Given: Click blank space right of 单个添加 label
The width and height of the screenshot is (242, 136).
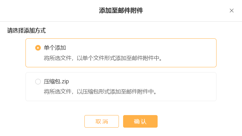Looking at the screenshot, I should (x=139, y=48).
